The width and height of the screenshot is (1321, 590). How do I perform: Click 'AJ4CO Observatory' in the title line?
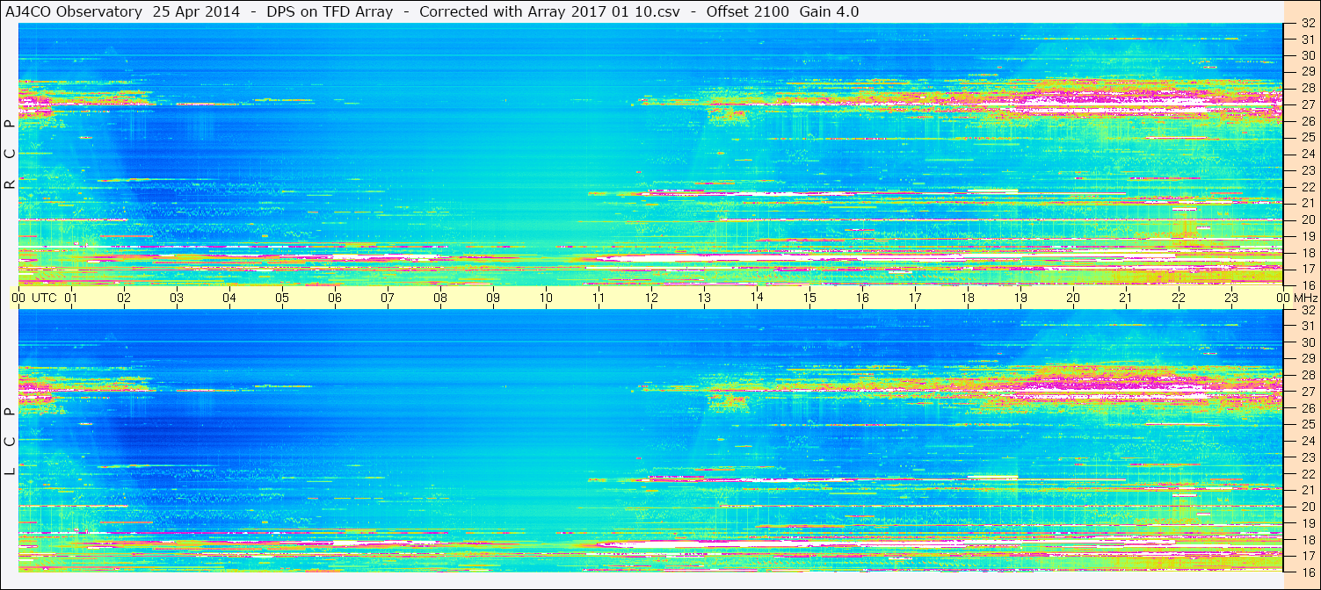point(75,12)
